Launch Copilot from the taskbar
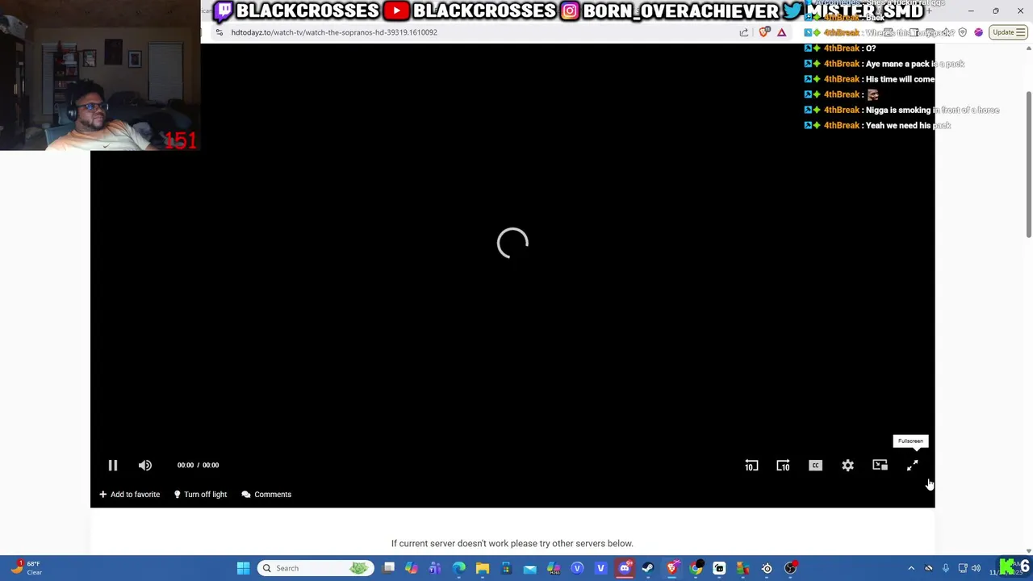This screenshot has width=1033, height=581. point(412,568)
